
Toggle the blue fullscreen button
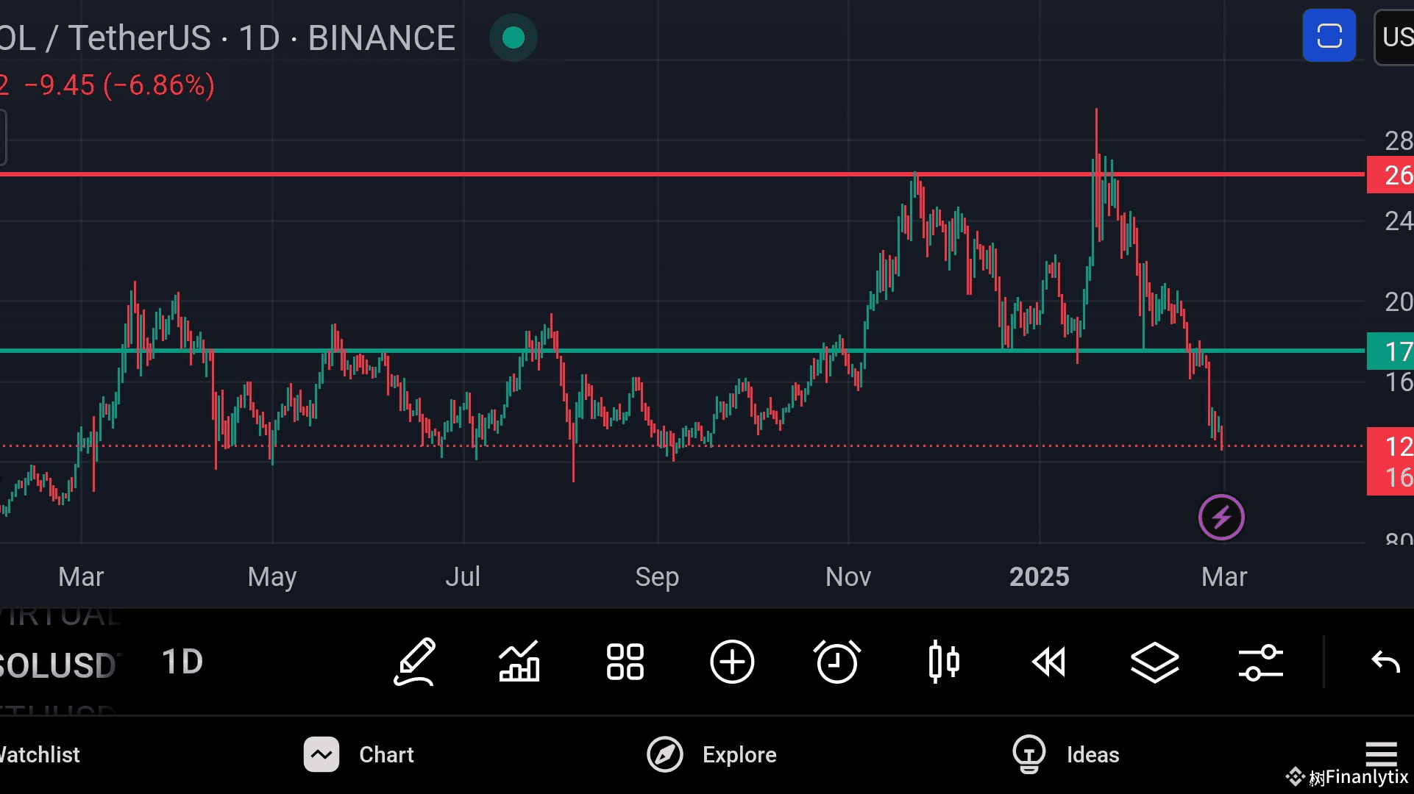click(1329, 35)
